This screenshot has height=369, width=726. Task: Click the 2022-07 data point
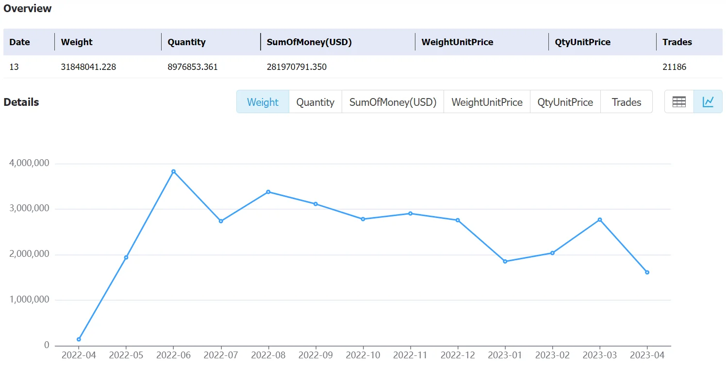click(x=221, y=221)
